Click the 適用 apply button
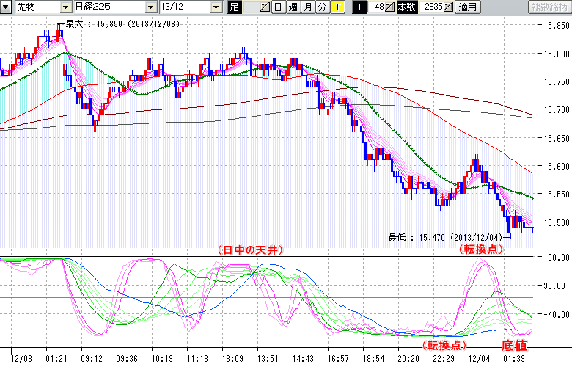572x367 pixels. (x=467, y=7)
